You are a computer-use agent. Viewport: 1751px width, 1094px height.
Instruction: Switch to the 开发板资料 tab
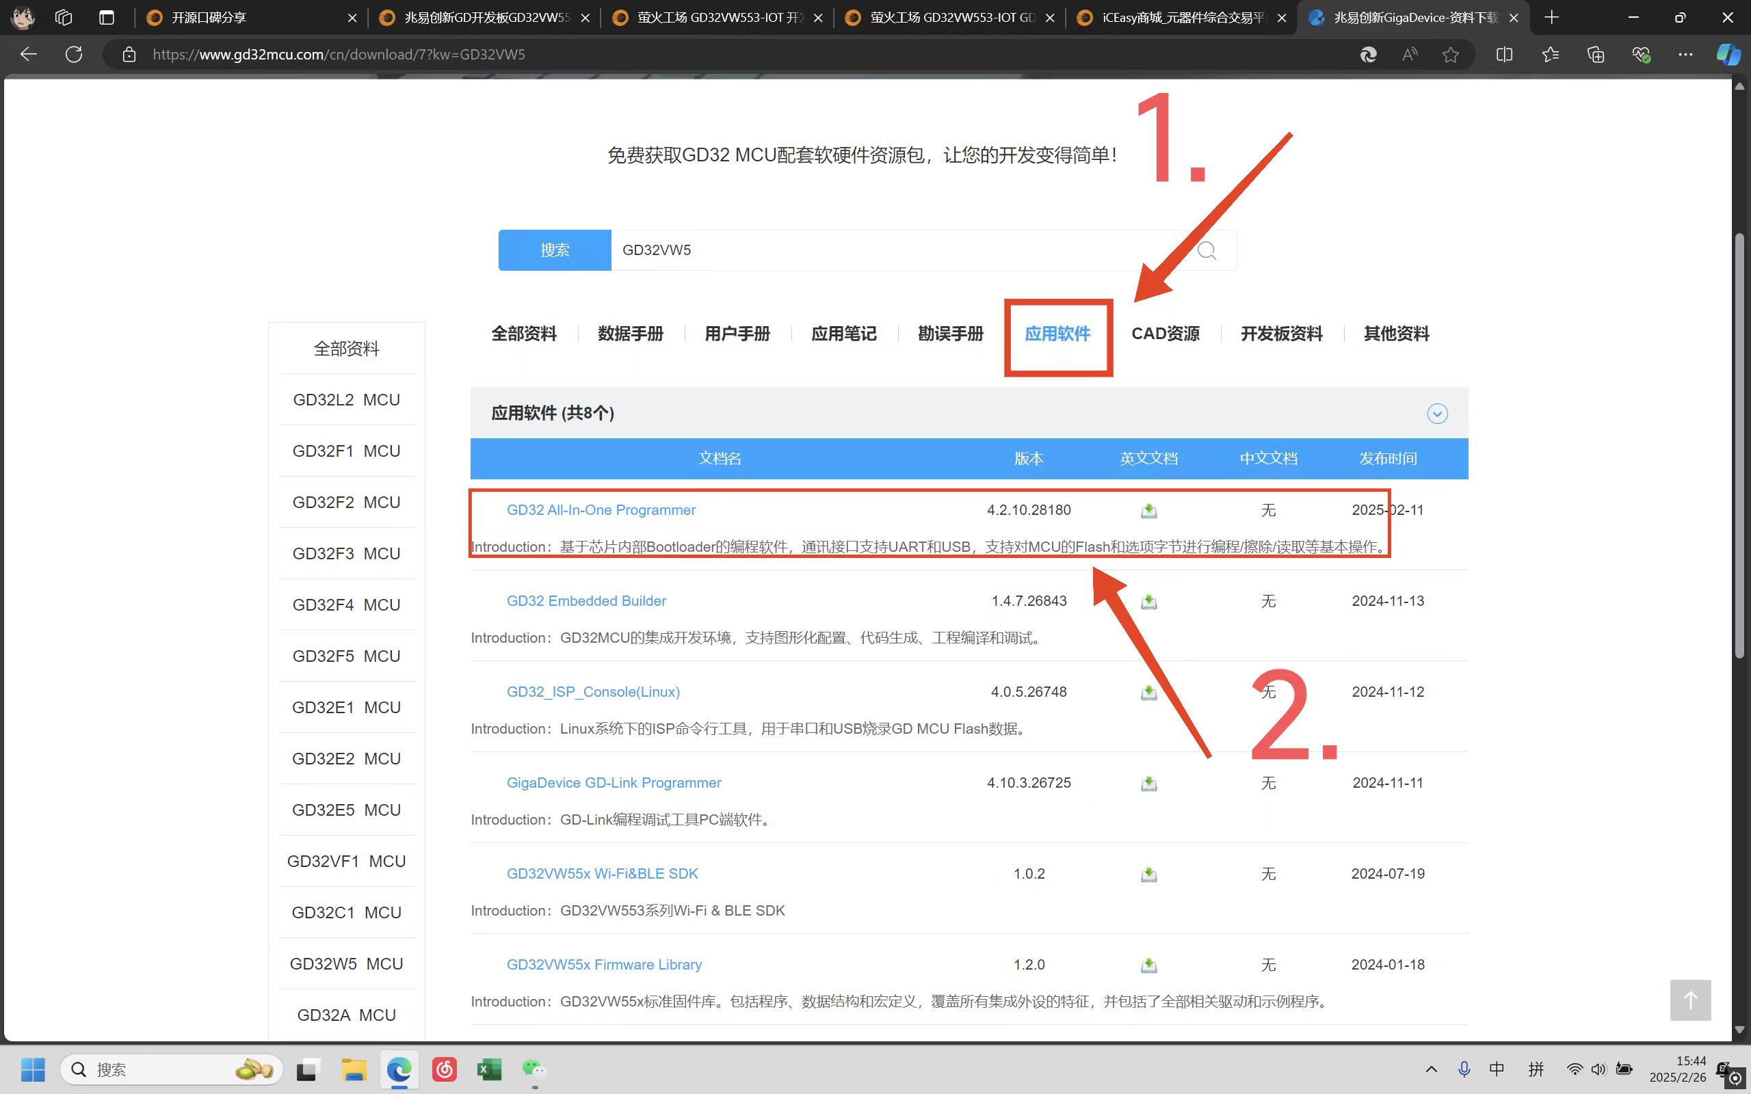pyautogui.click(x=1280, y=334)
